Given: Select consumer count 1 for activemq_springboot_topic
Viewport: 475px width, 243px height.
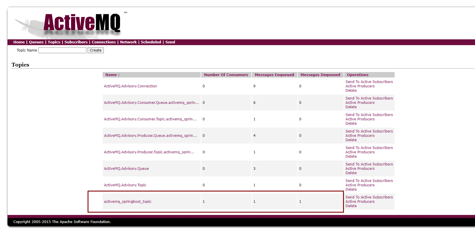Looking at the screenshot, I should click(204, 202).
